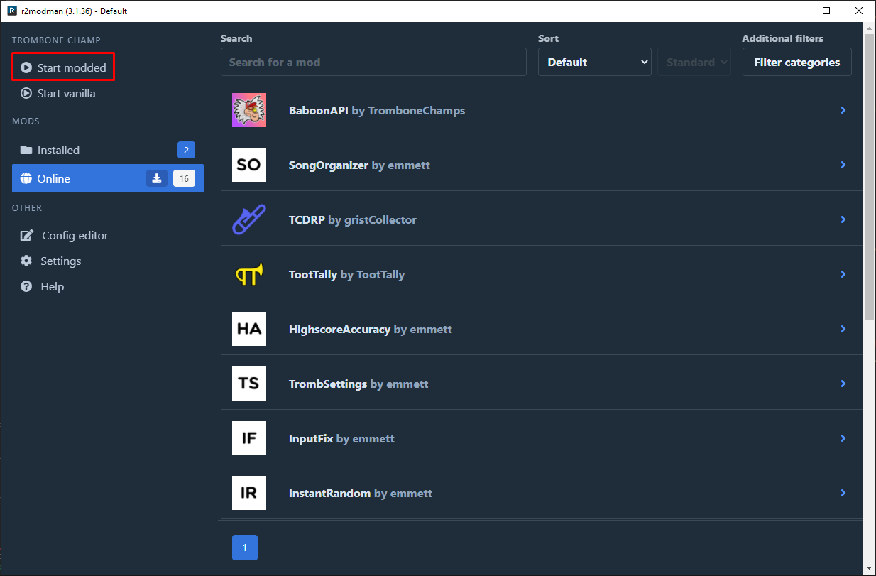The height and width of the screenshot is (576, 876).
Task: Click SongOrganizer by emmett text
Action: [x=359, y=165]
